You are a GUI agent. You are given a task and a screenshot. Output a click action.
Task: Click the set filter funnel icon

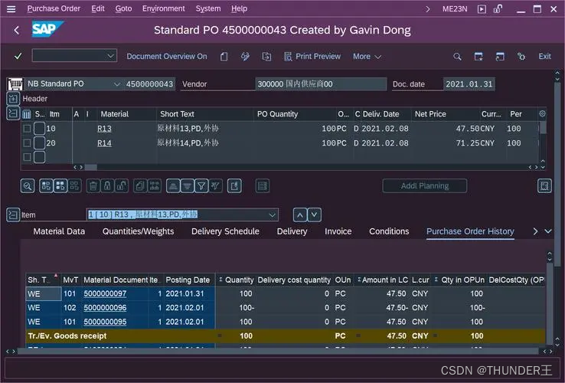[201, 186]
